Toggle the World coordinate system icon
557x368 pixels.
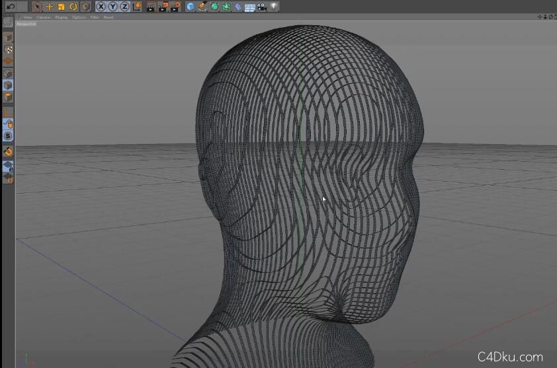137,7
